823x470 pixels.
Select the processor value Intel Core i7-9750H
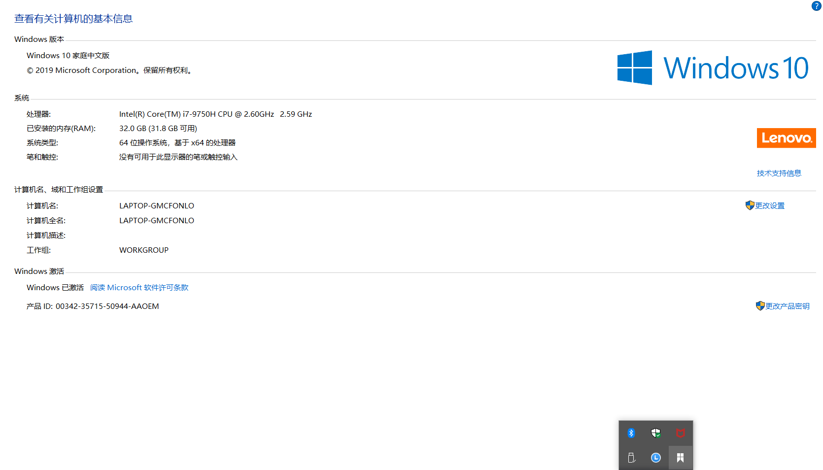[215, 114]
